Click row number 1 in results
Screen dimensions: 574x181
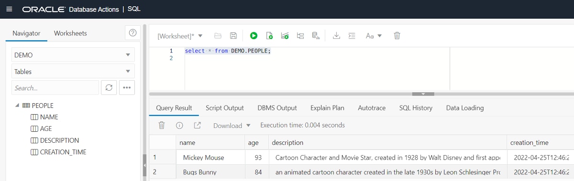click(162, 157)
